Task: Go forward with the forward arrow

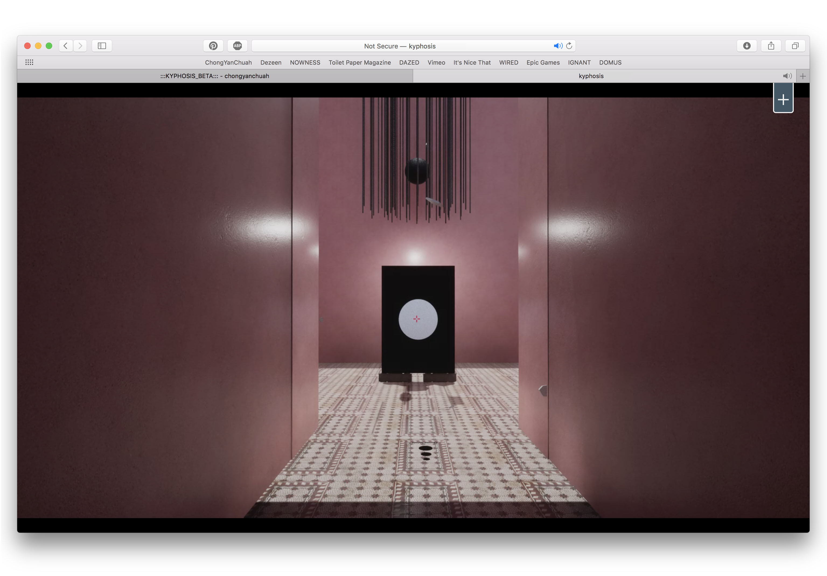Action: point(80,46)
